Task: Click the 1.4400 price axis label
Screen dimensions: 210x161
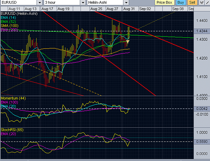Action: 202,21
